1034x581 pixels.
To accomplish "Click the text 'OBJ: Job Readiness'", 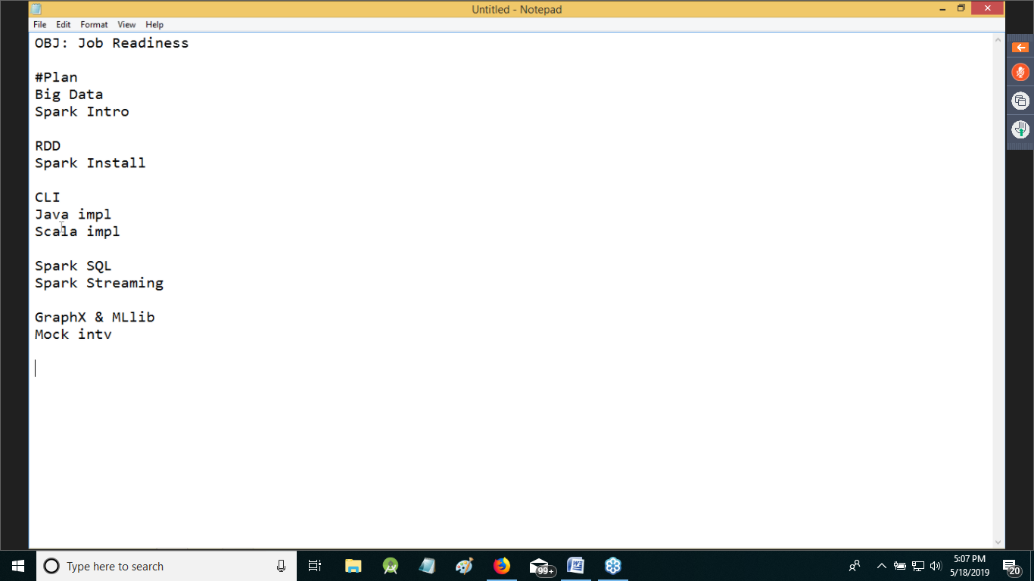I will click(x=112, y=43).
